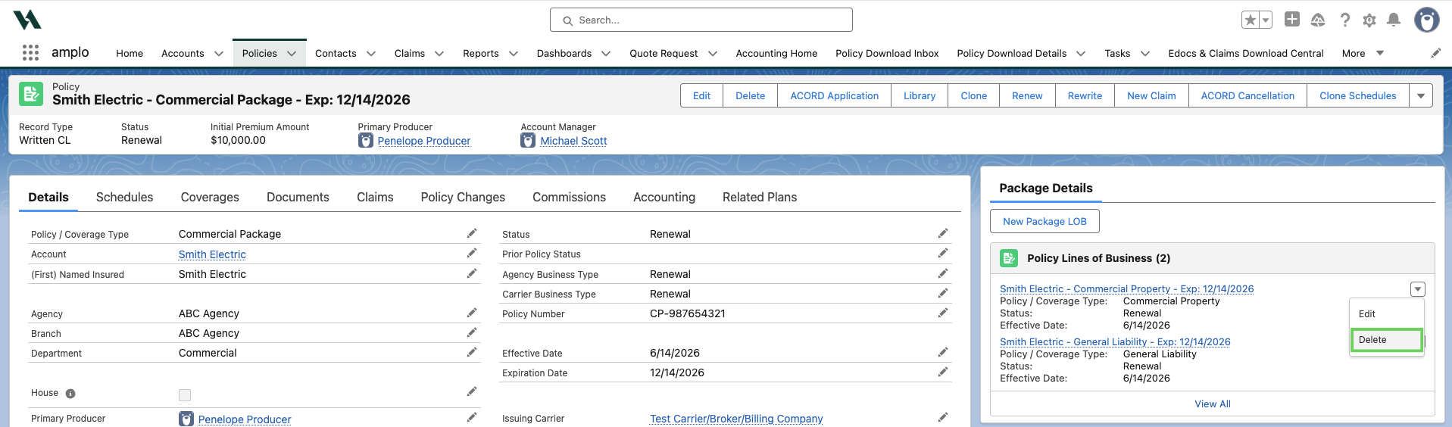The height and width of the screenshot is (427, 1452).
Task: Edit the Effective Date pencil
Action: coord(943,352)
